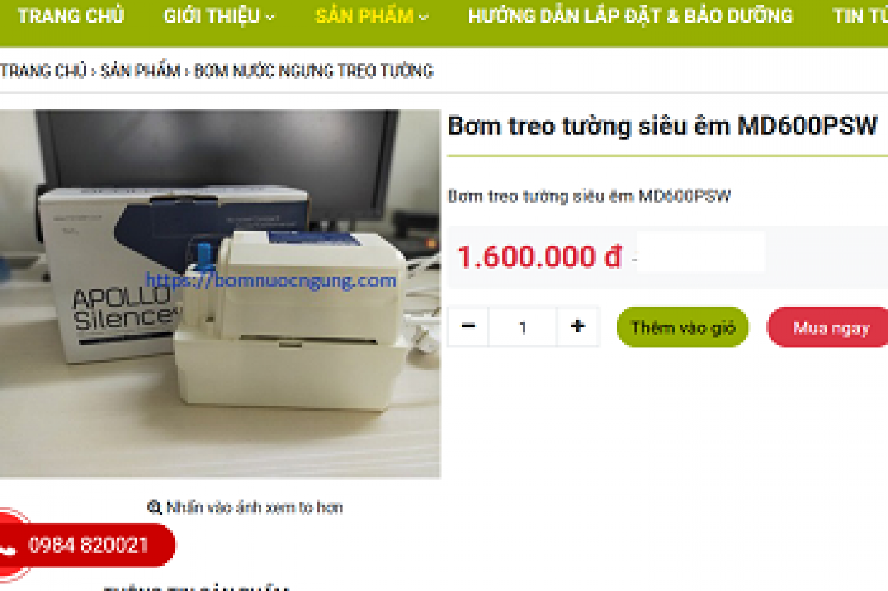The width and height of the screenshot is (888, 591).
Task: Enlarge the Apollo Silence product photo
Action: tap(220, 293)
